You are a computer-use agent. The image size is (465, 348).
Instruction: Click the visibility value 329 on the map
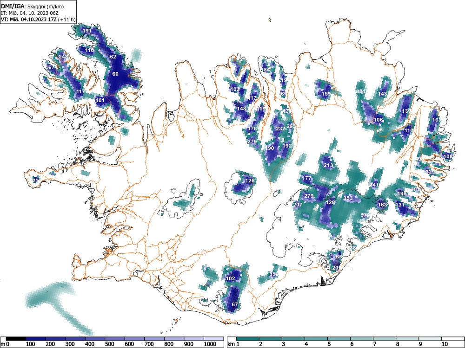pyautogui.click(x=430, y=172)
